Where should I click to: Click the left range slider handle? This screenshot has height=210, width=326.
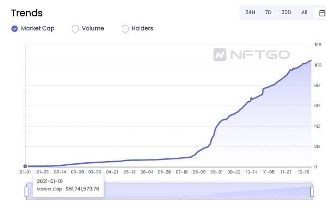pyautogui.click(x=27, y=192)
